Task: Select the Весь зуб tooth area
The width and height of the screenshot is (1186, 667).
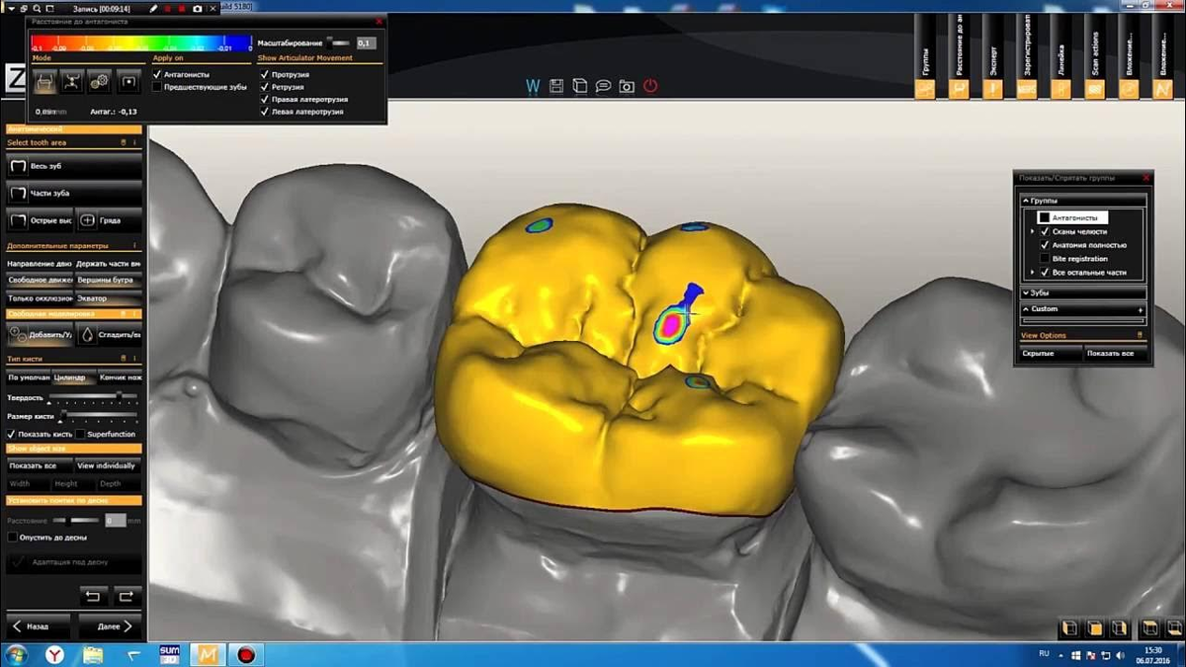Action: tap(75, 166)
